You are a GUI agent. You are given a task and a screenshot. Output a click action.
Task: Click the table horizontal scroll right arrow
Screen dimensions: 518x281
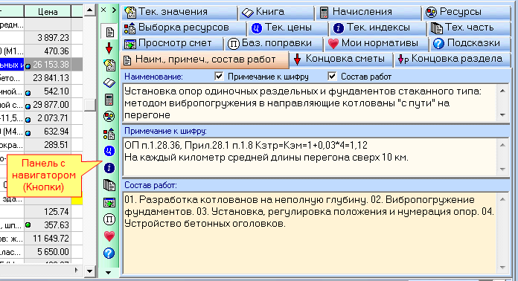click(77, 270)
